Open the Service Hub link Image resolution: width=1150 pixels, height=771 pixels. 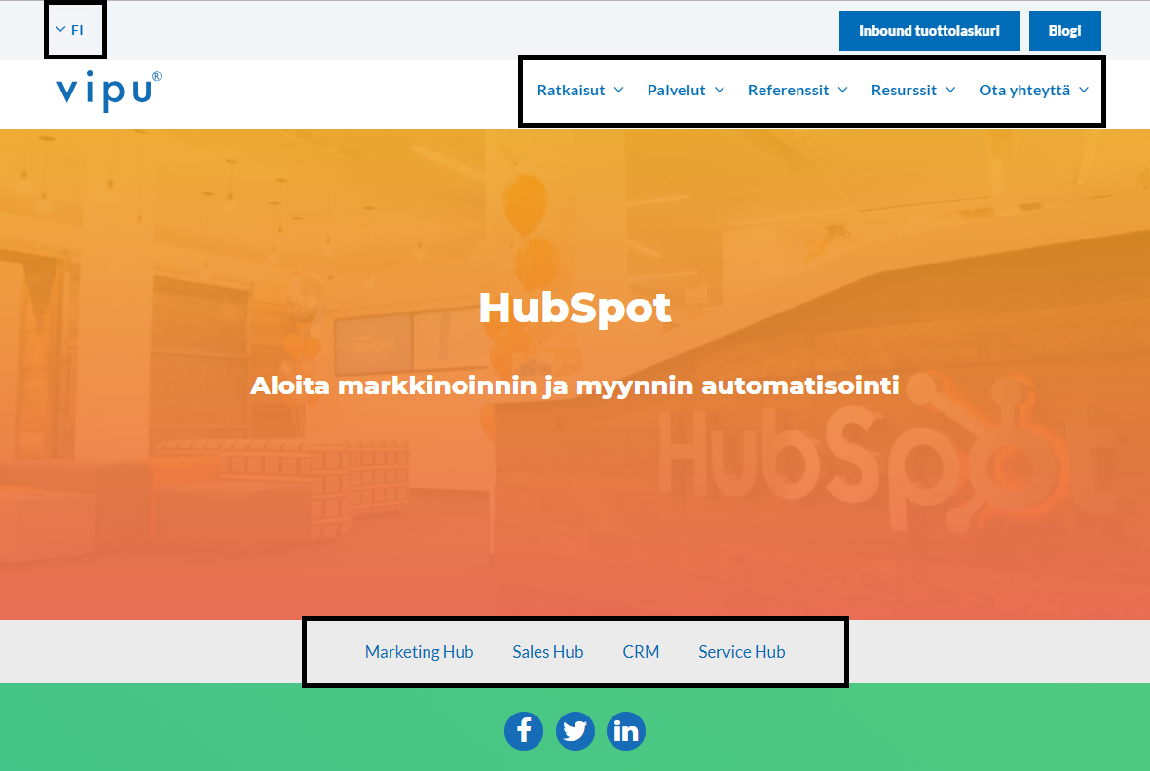[741, 651]
